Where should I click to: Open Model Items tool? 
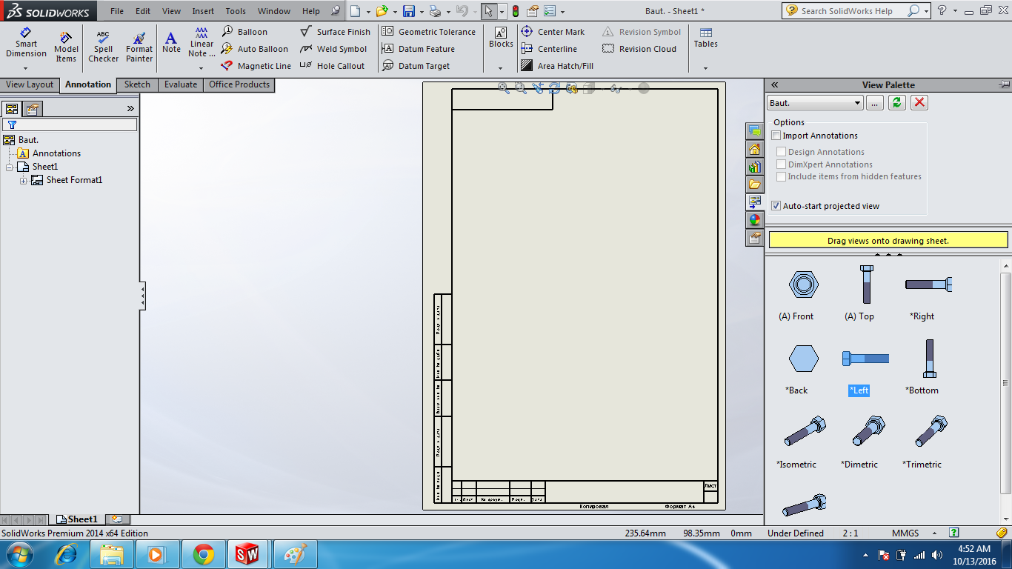[x=66, y=48]
